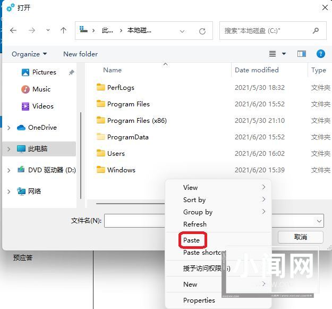Click the pin icon next to Pictures
The image size is (332, 309).
[71, 72]
